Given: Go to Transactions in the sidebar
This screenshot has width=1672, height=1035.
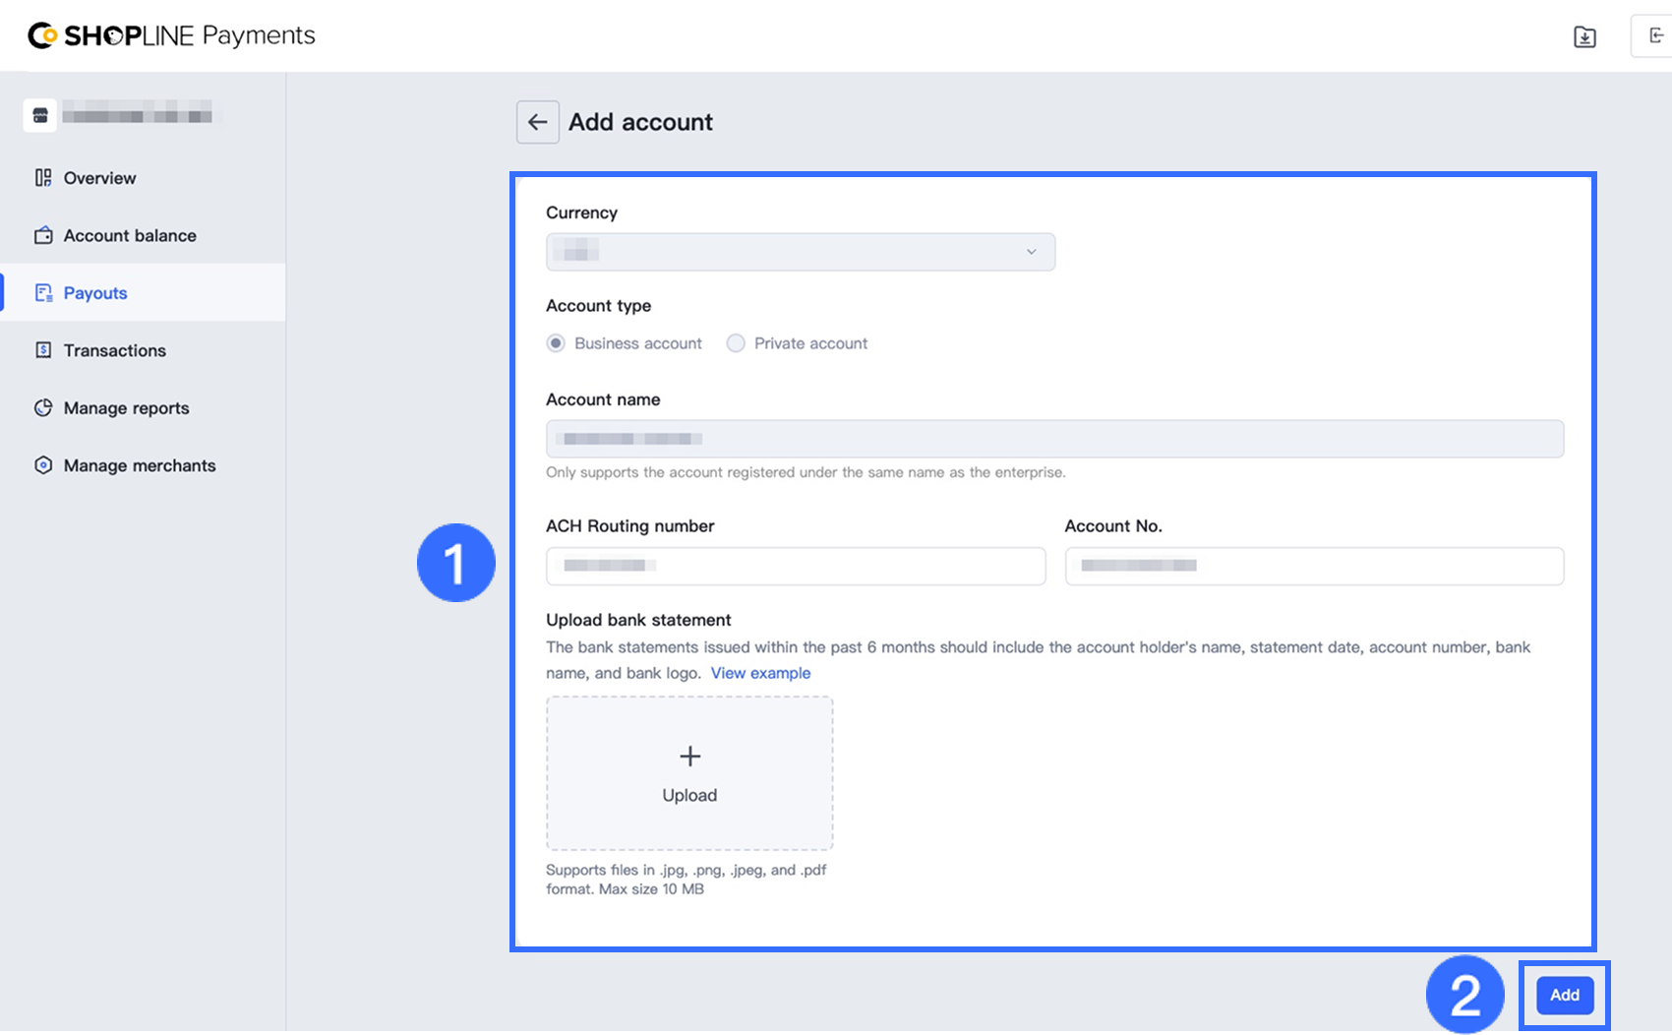Looking at the screenshot, I should coord(114,350).
